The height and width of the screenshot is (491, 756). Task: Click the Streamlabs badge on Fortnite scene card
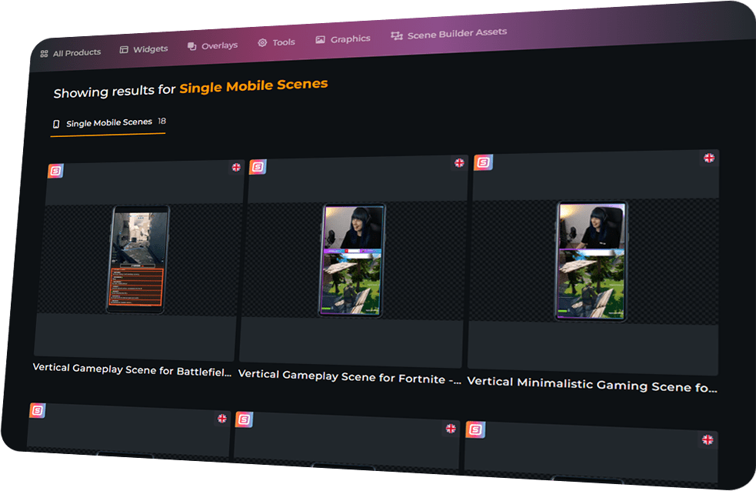pos(257,167)
